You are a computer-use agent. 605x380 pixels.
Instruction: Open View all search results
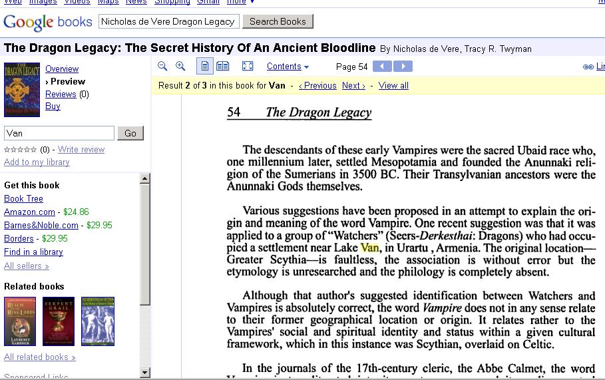(393, 85)
